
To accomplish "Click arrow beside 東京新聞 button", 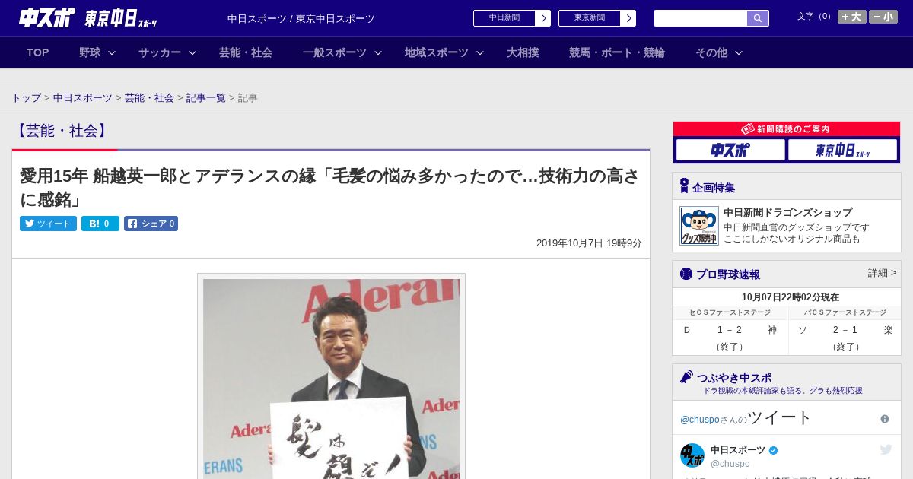I will pos(628,18).
